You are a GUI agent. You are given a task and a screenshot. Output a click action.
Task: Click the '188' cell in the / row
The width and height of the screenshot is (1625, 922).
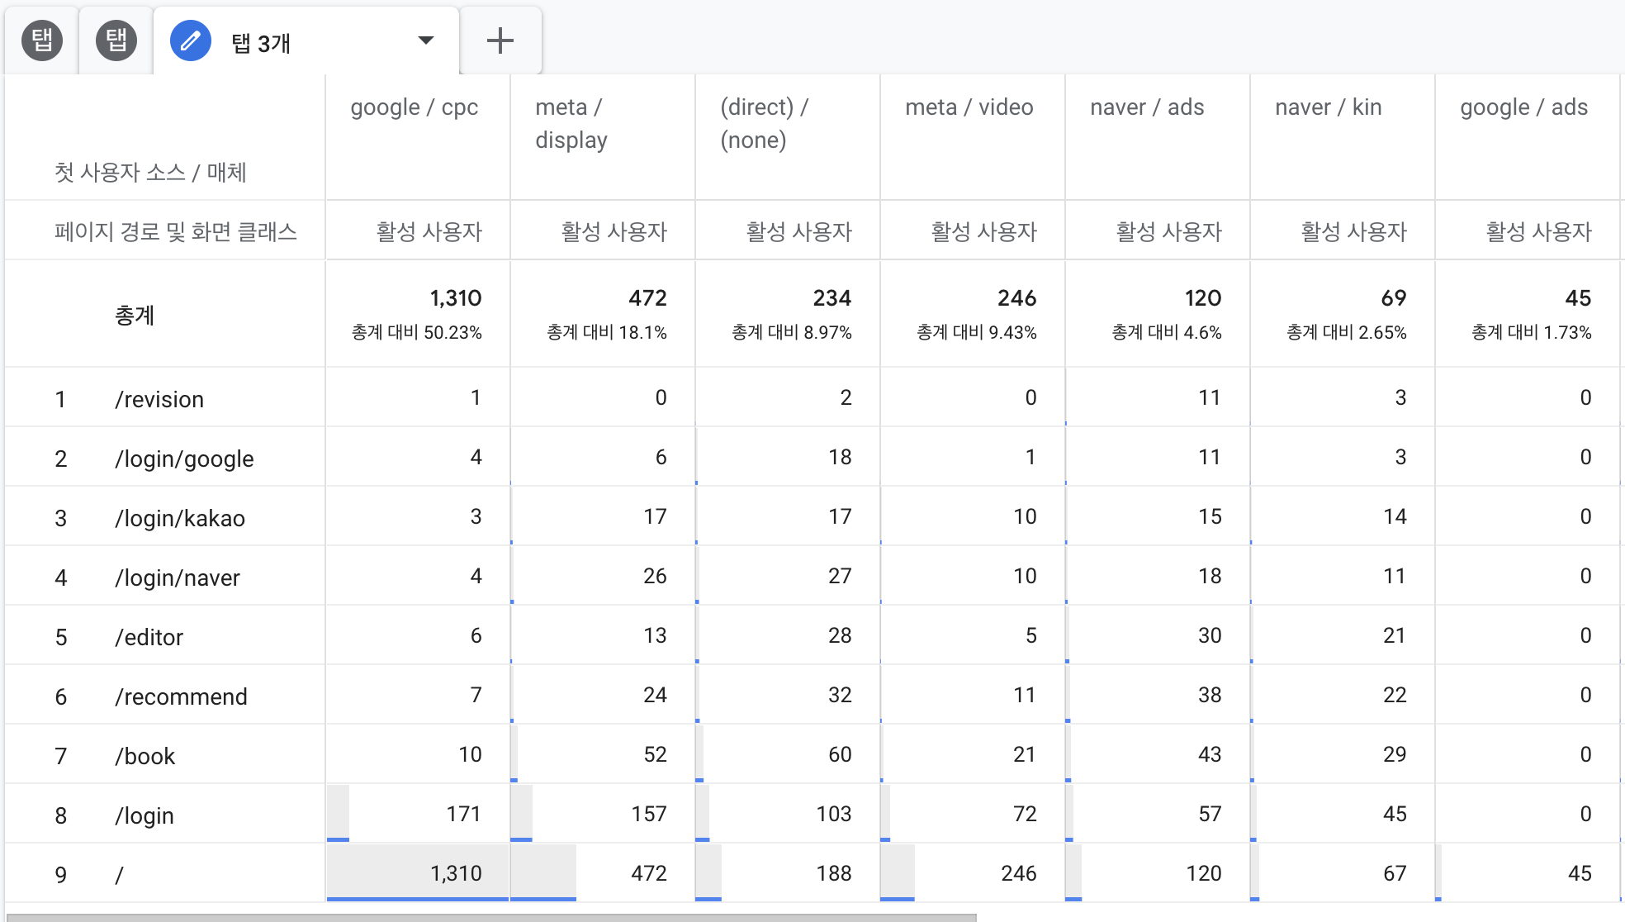[x=834, y=873]
